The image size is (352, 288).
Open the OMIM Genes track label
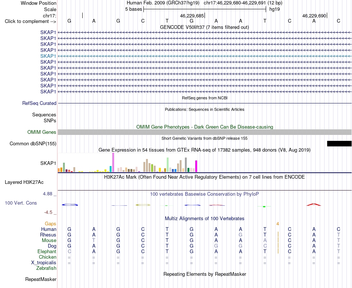pos(41,132)
